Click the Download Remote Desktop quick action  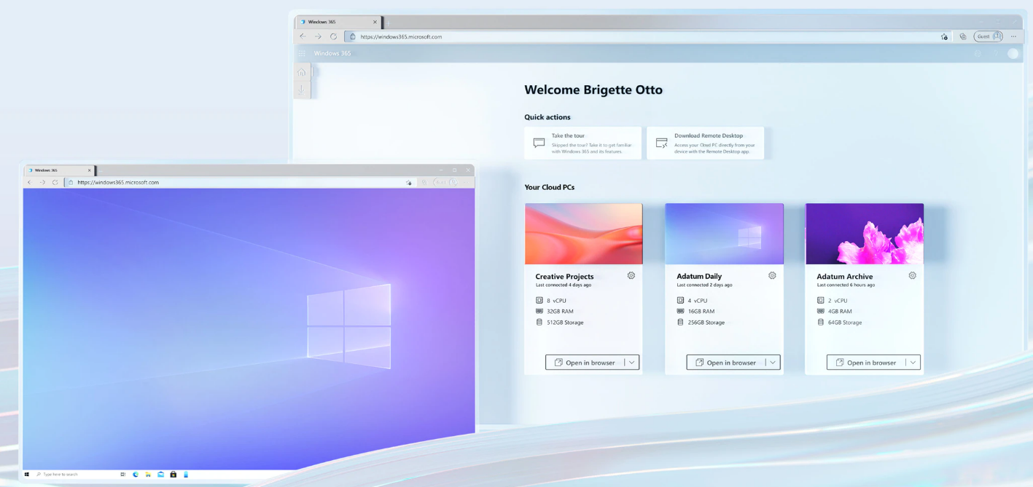click(705, 143)
